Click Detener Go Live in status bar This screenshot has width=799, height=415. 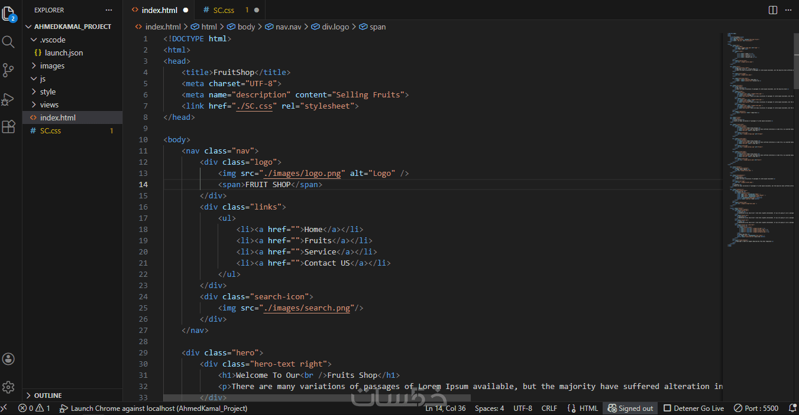coord(694,409)
